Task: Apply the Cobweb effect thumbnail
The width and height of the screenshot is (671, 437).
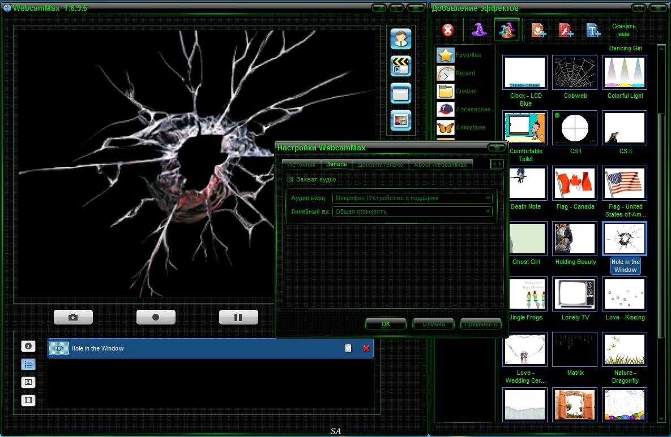Action: pos(575,72)
